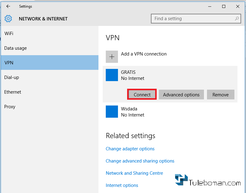Focus the Find a setting field

coord(196,19)
